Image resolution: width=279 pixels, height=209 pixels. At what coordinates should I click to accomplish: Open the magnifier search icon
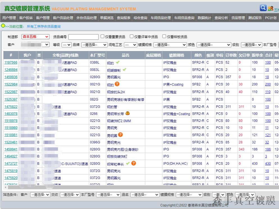[x=263, y=8]
